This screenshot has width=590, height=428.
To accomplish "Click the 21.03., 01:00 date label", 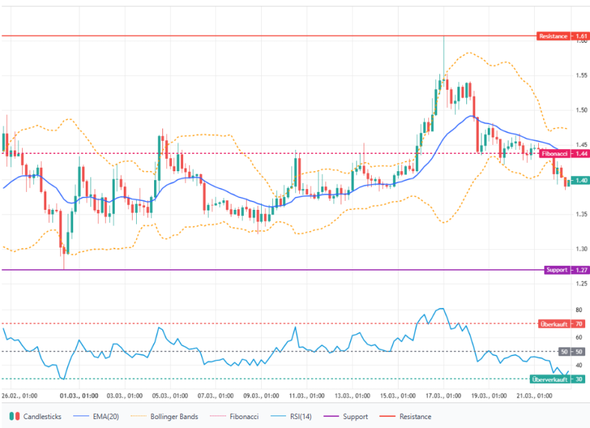I will point(535,396).
